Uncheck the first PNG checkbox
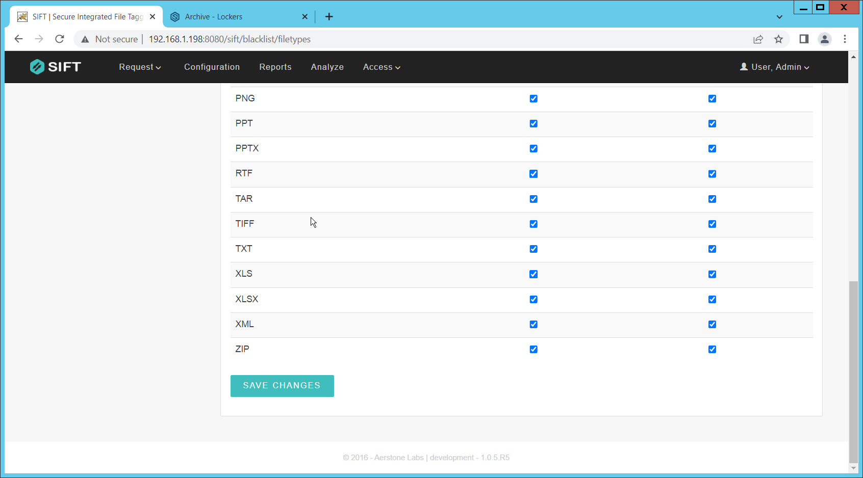The image size is (863, 478). coord(534,99)
